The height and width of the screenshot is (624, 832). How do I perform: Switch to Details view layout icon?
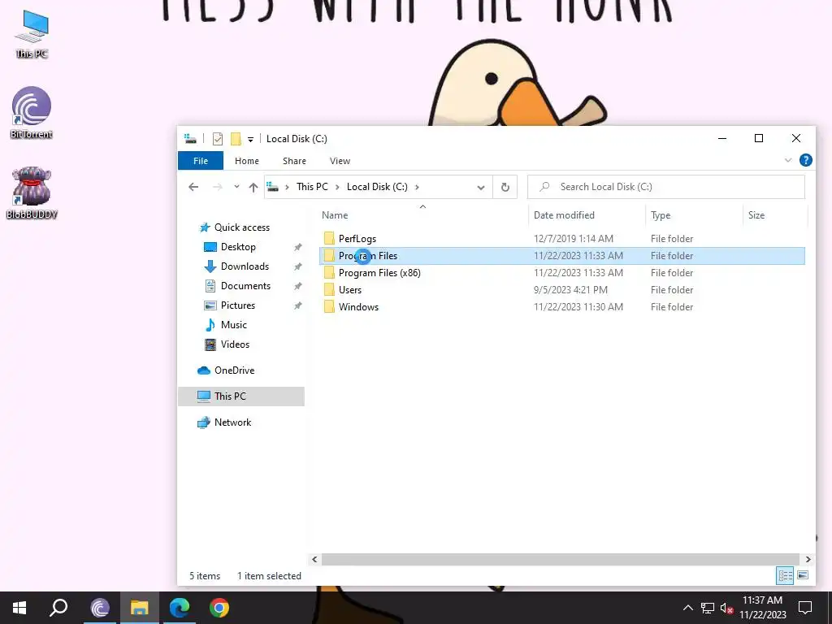786,576
